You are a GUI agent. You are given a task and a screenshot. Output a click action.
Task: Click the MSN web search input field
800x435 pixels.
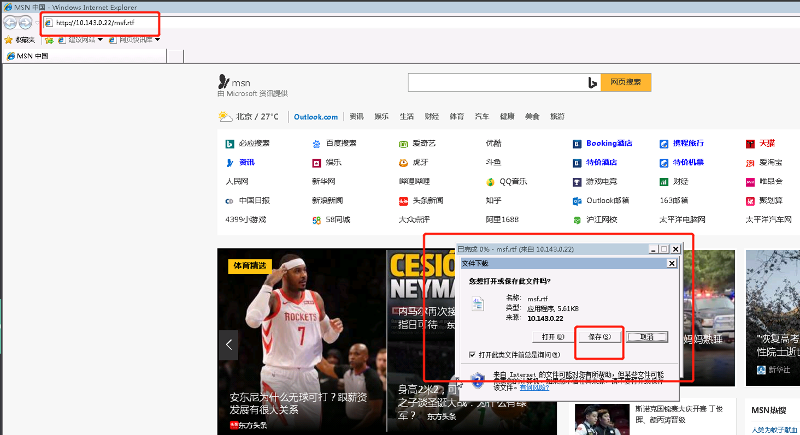click(x=496, y=82)
